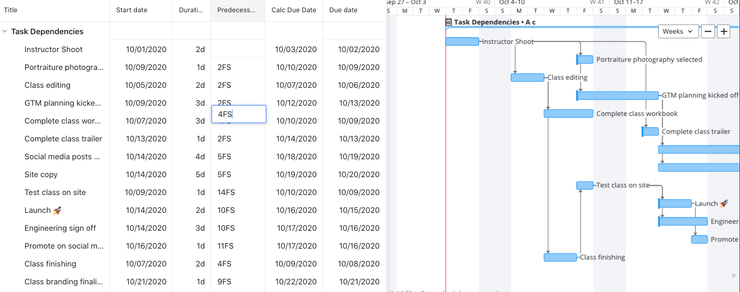Click the Complete class workbook Gantt bar
The height and width of the screenshot is (292, 740).
pos(568,113)
